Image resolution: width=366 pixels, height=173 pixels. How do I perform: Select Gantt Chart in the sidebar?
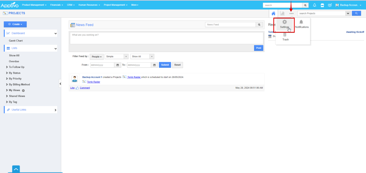click(16, 41)
